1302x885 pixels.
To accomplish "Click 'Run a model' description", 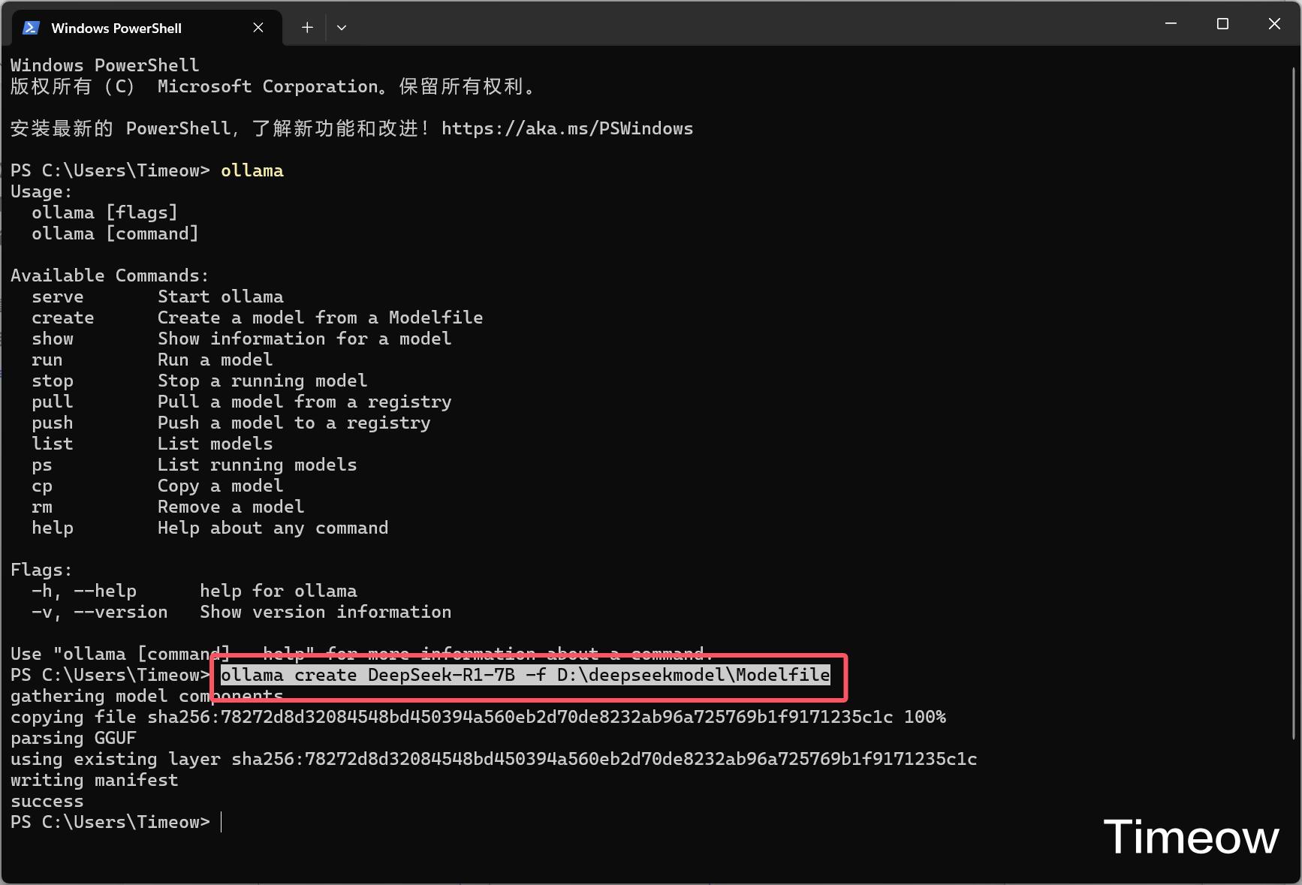I will [215, 360].
